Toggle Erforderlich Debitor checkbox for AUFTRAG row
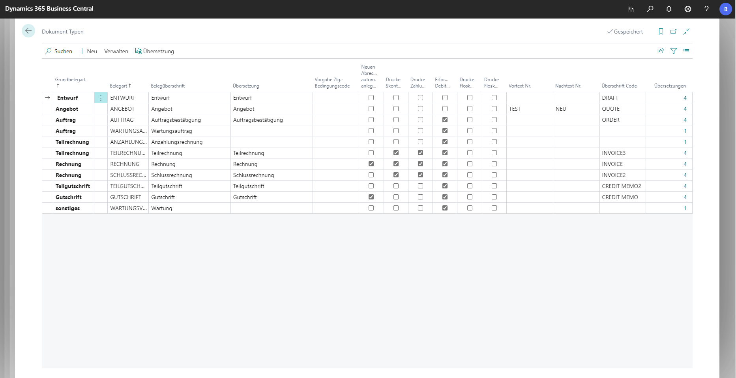The height and width of the screenshot is (378, 736). coord(445,120)
